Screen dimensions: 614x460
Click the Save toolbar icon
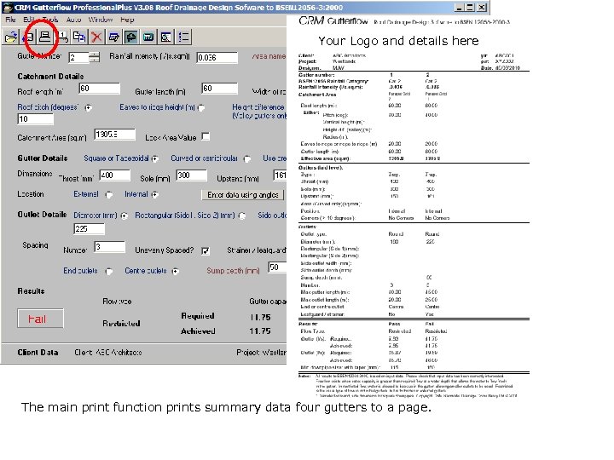pos(28,37)
